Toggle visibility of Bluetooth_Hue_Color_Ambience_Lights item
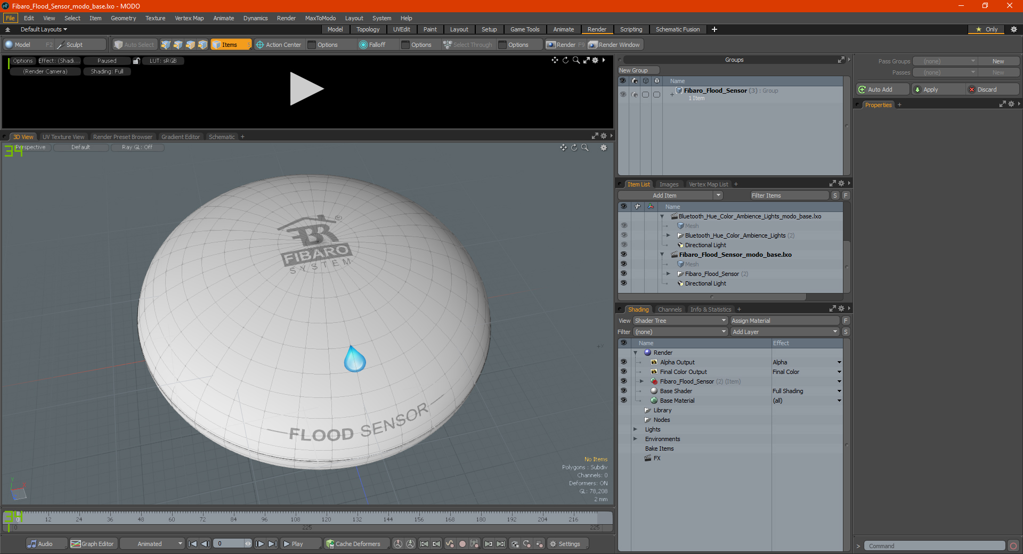 tap(624, 235)
